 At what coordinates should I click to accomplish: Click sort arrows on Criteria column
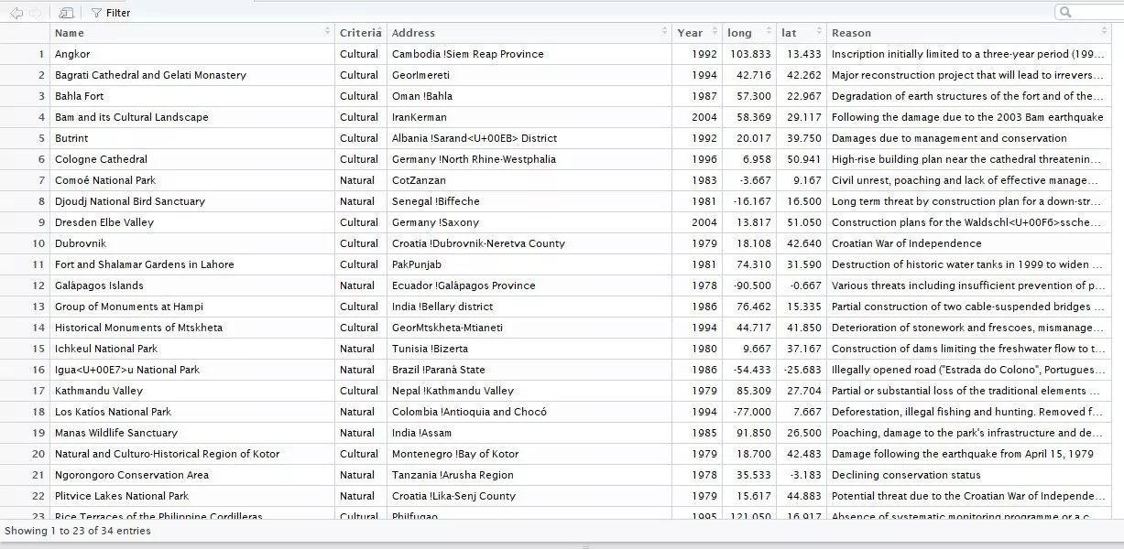(379, 32)
